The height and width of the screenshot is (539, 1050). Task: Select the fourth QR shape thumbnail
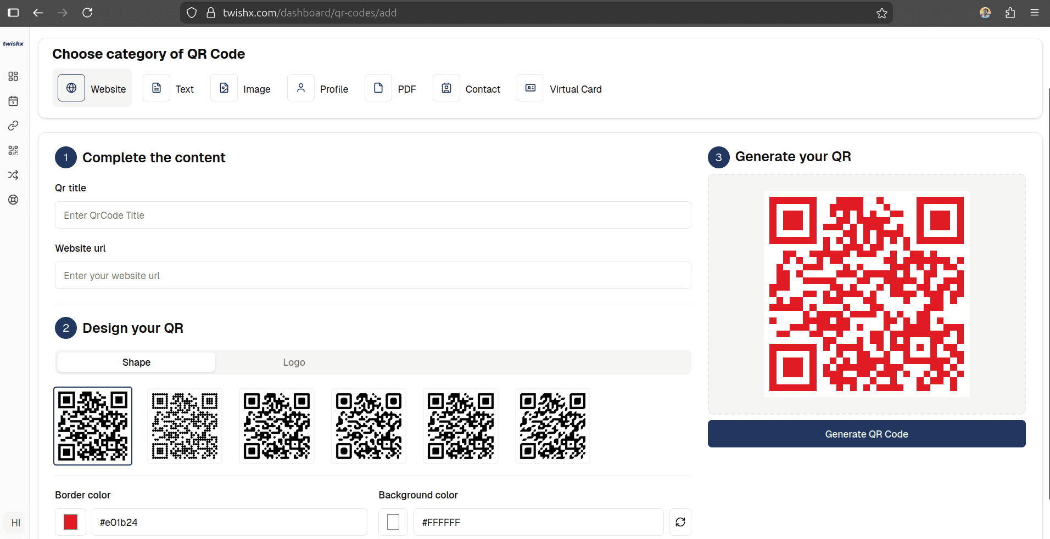(x=368, y=426)
